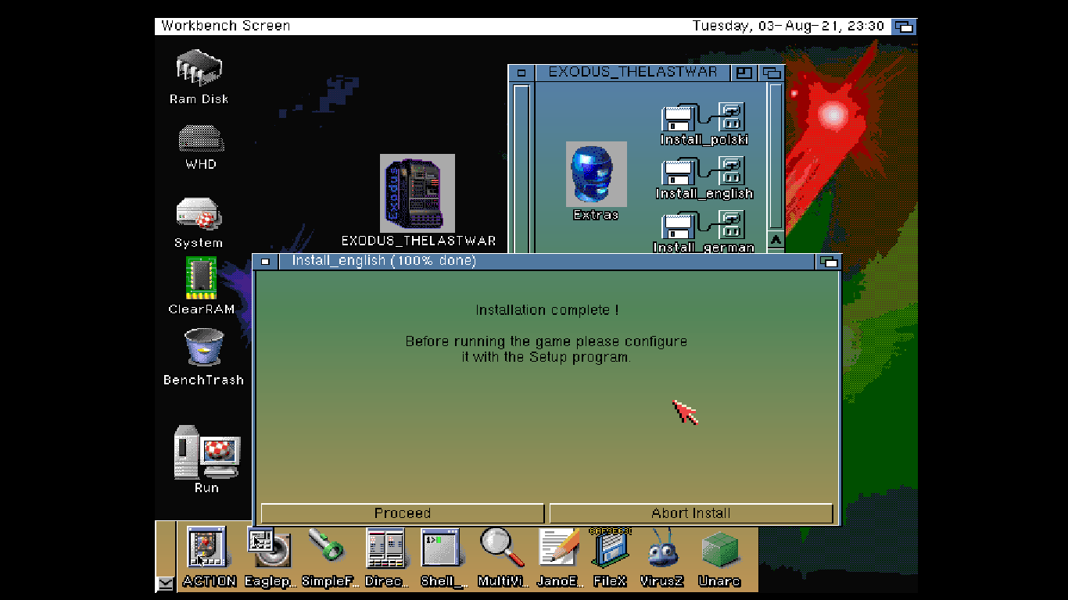Viewport: 1068px width, 600px height.
Task: Collapse the dock with its arrow gadget
Action: point(165,583)
